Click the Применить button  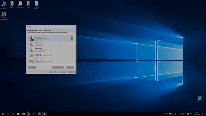click(x=71, y=72)
